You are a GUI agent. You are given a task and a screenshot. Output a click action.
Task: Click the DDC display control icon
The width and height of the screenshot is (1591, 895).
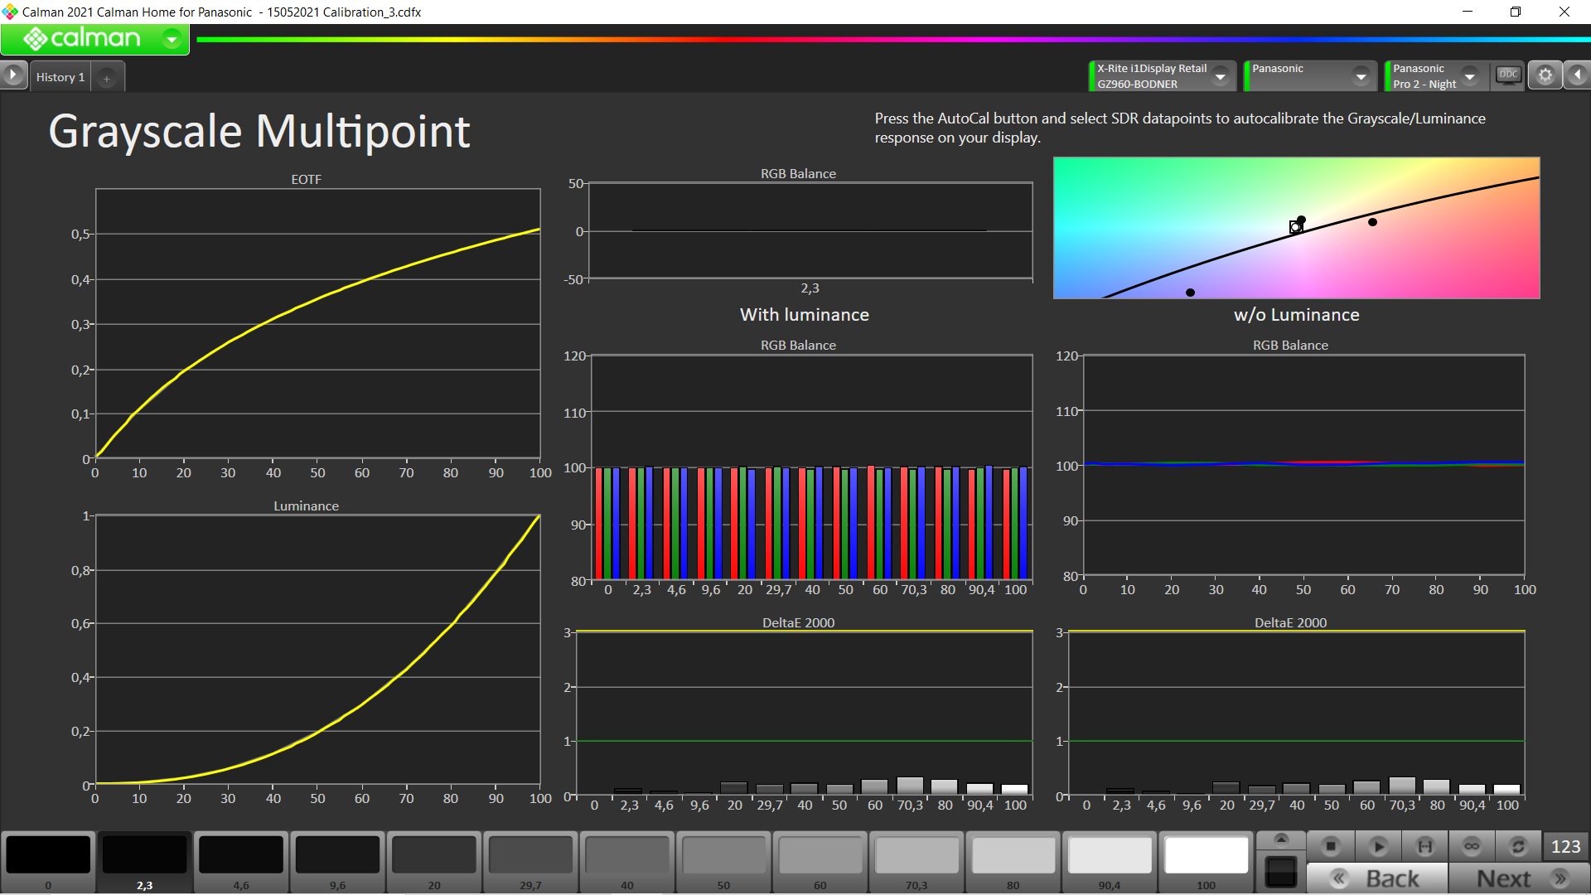[x=1508, y=75]
